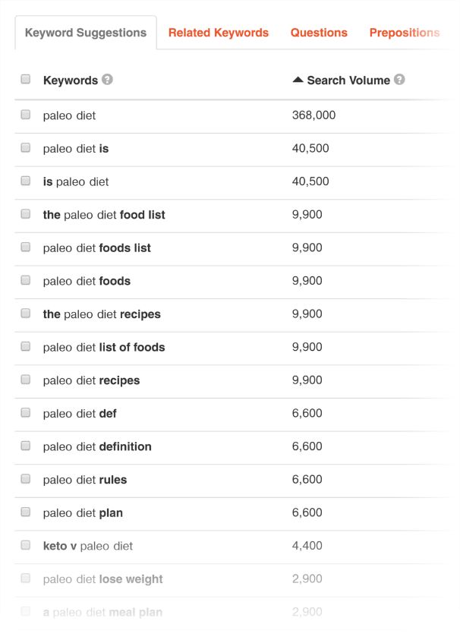The width and height of the screenshot is (460, 640).
Task: Select the 'paleo diet plan' checkbox
Action: click(26, 512)
